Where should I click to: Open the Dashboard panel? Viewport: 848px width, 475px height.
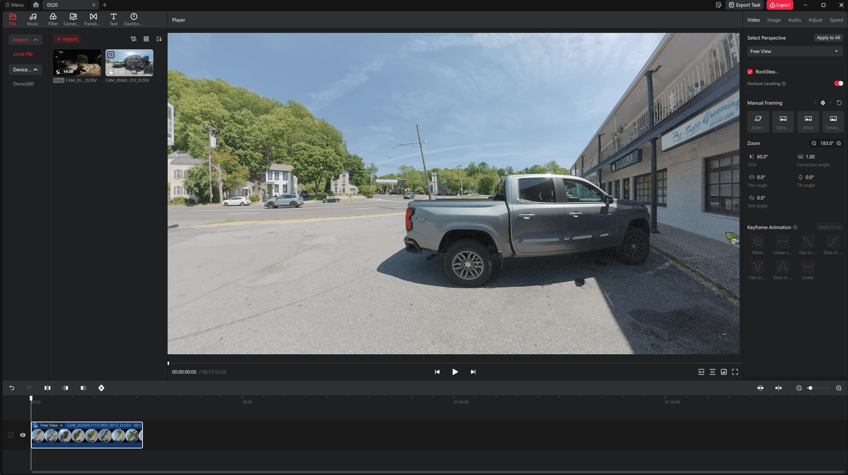(134, 19)
